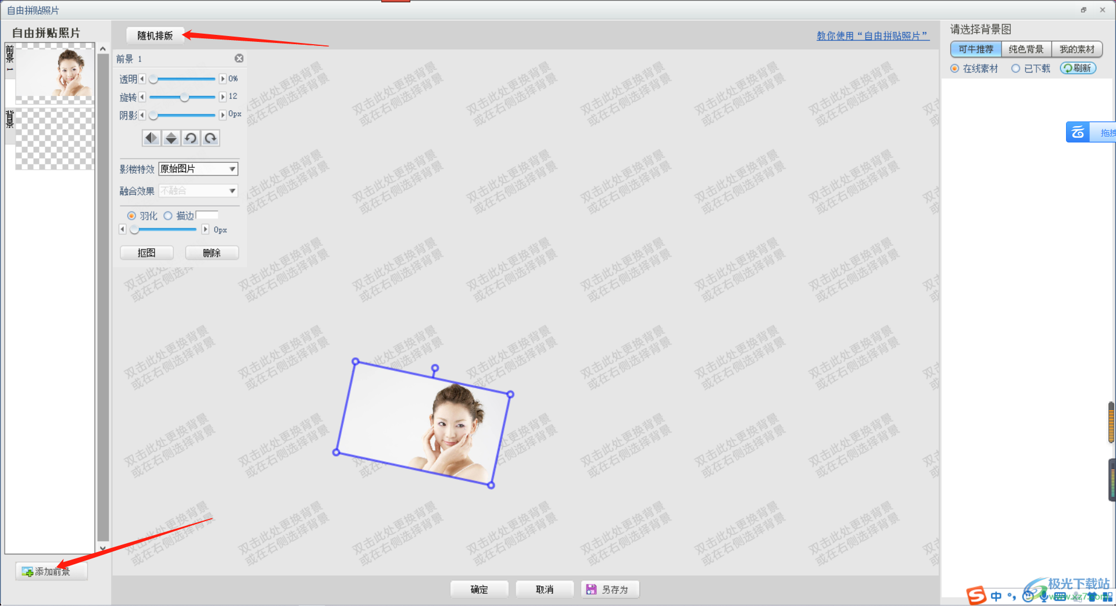Click the 抠图 cutout button
Viewport: 1116px width, 606px height.
pos(146,253)
